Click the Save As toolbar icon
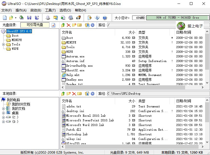Viewport: 210px width, 155px height. 37,18
